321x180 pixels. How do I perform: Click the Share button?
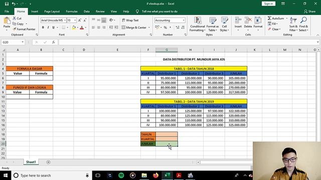pos(310,11)
